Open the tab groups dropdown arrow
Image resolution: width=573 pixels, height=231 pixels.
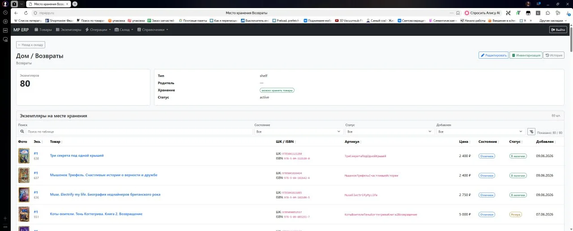click(x=21, y=4)
